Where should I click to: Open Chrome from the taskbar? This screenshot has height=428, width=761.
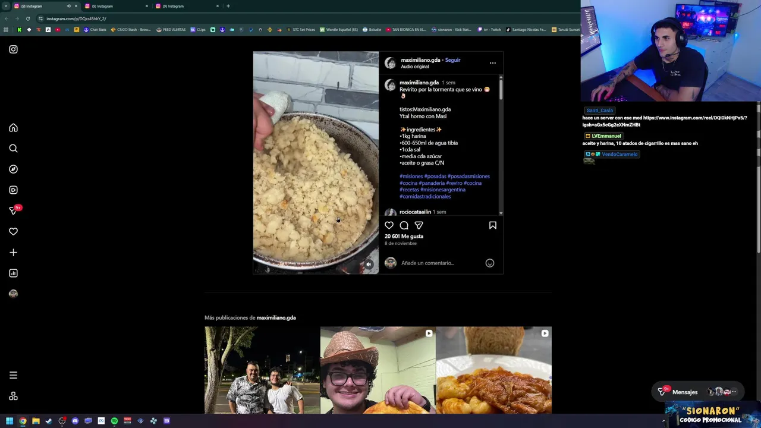point(23,421)
